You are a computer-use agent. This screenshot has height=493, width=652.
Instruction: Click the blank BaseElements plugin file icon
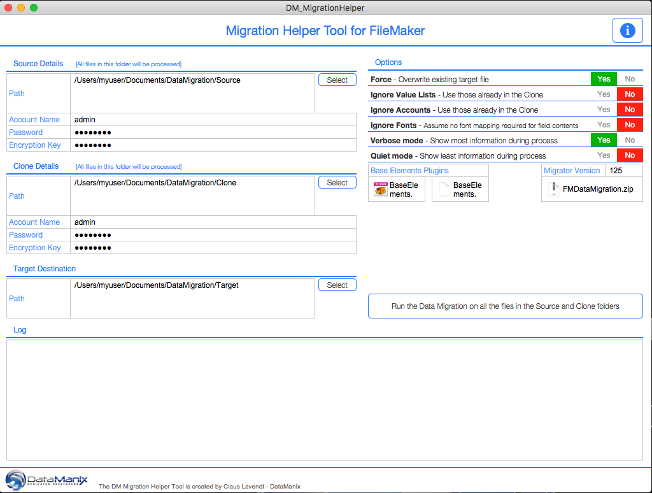click(x=444, y=189)
